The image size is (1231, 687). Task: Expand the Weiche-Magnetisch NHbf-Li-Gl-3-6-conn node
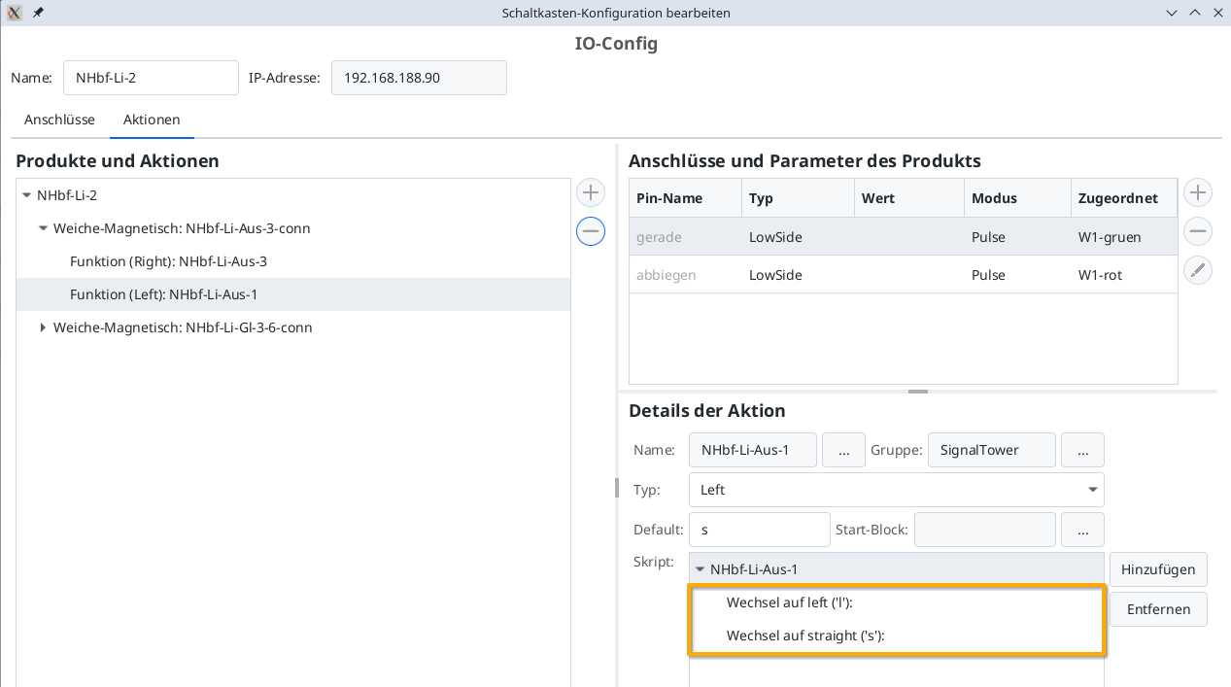coord(43,327)
